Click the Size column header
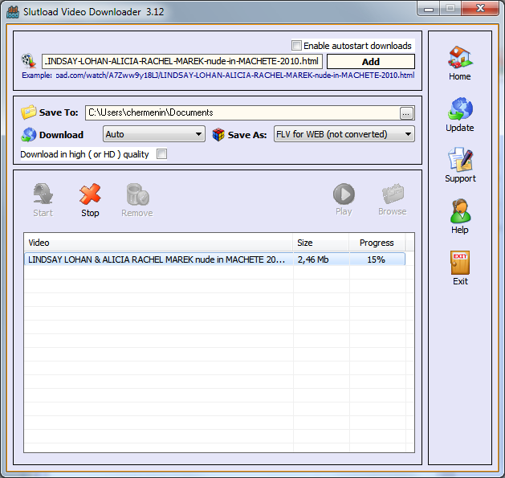This screenshot has height=478, width=505. click(321, 243)
